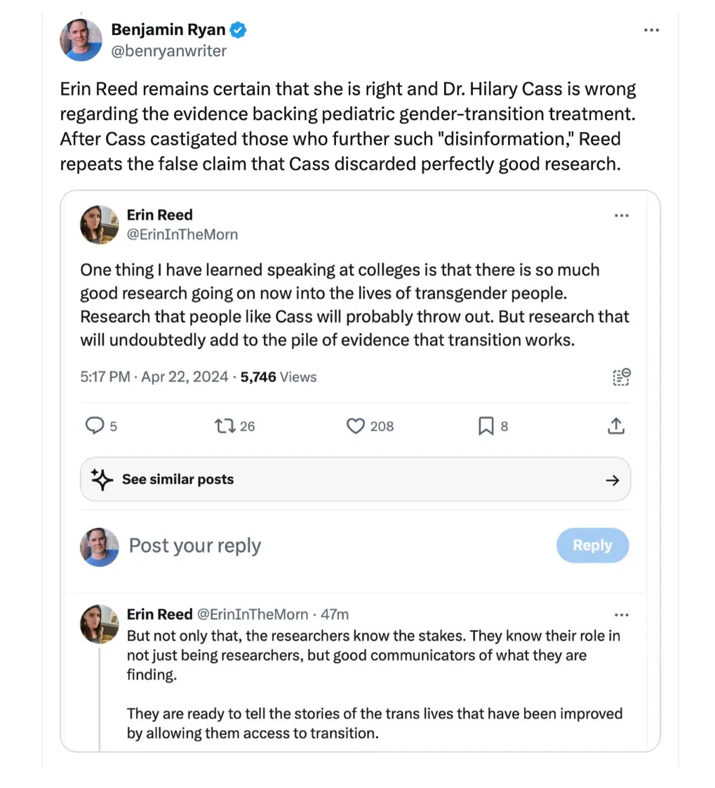Image resolution: width=715 pixels, height=788 pixels.
Task: Click Erin Reed's avatar in quoted tweet
Action: tap(100, 225)
